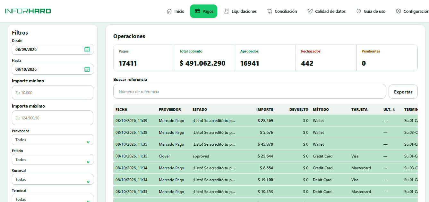Click the Aprobados card showing 16941
The image size is (429, 202).
coord(265,58)
